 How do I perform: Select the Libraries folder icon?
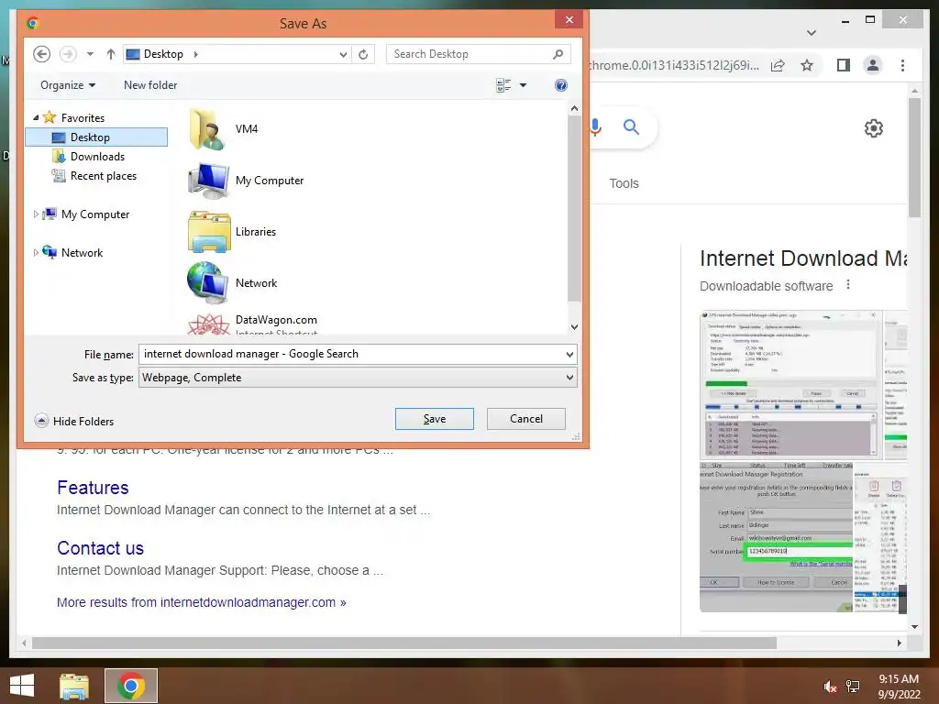click(209, 232)
